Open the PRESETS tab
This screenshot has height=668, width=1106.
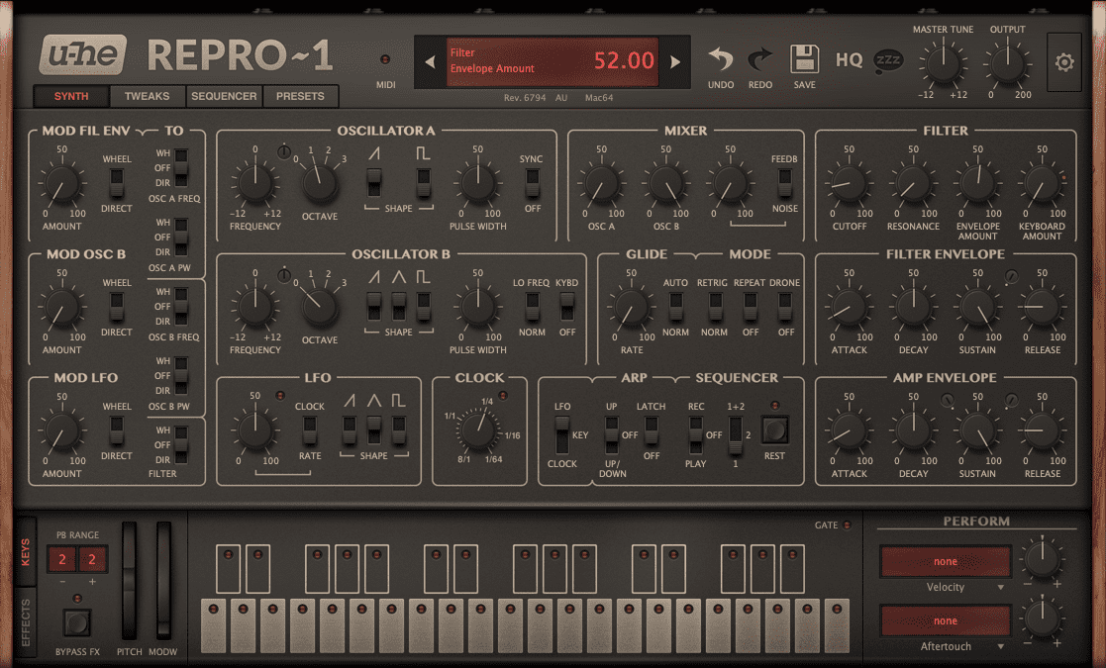300,96
